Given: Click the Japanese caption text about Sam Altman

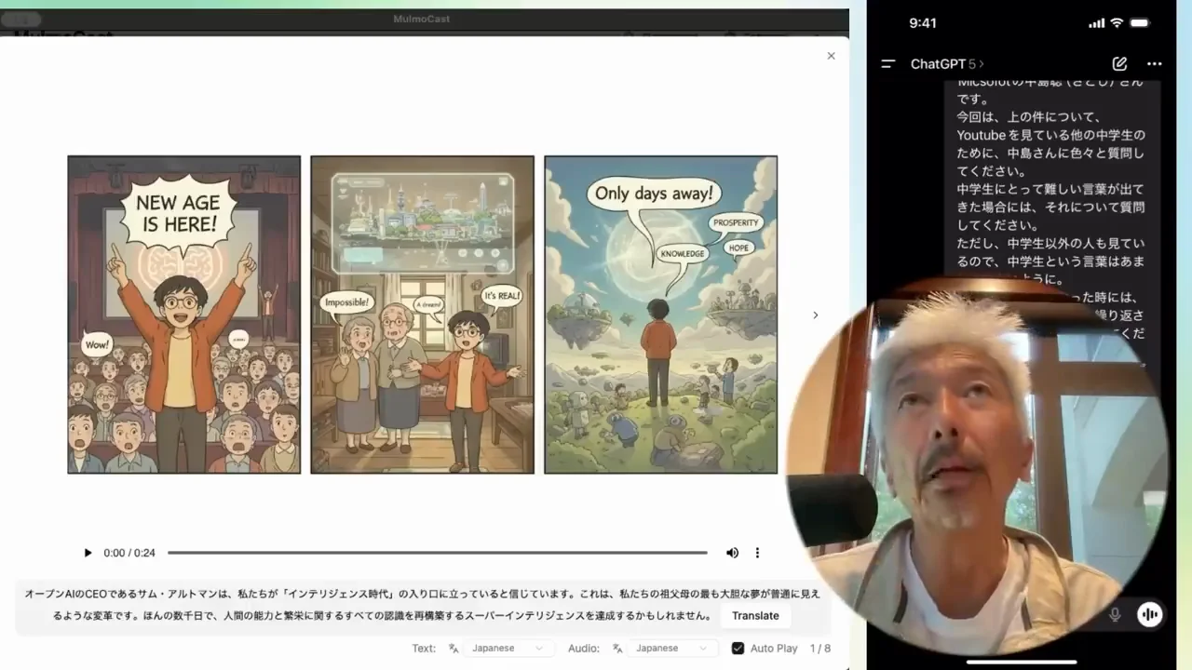Looking at the screenshot, I should tap(422, 604).
